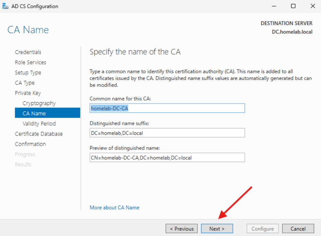Click the Next button to continue
This screenshot has height=236, width=321.
click(x=217, y=228)
